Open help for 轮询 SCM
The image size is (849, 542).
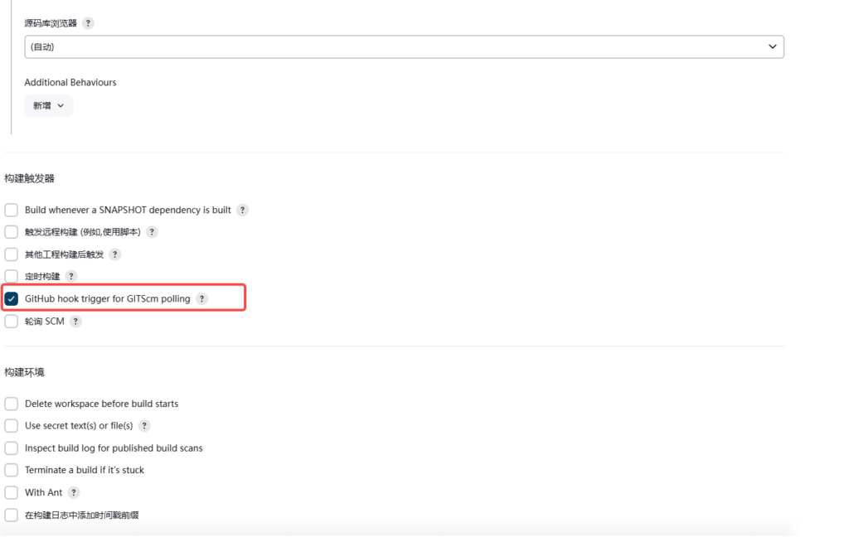pyautogui.click(x=75, y=322)
